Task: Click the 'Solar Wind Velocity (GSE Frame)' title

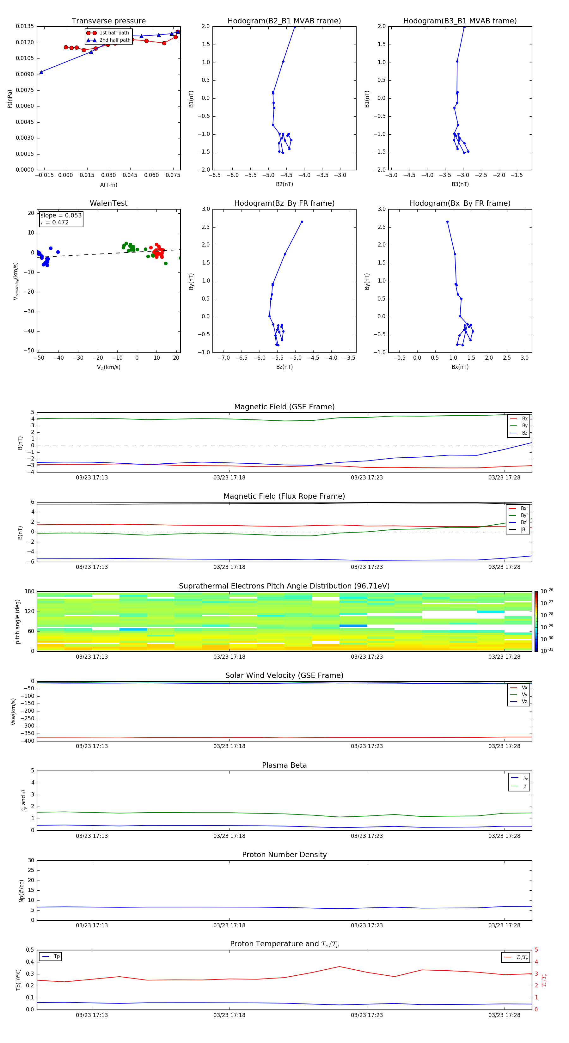Action: click(284, 675)
